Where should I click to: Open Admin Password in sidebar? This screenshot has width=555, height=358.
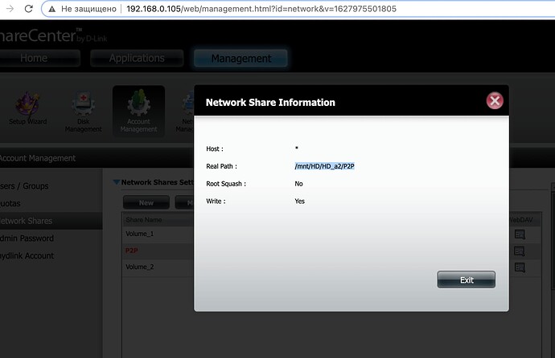click(x=27, y=238)
